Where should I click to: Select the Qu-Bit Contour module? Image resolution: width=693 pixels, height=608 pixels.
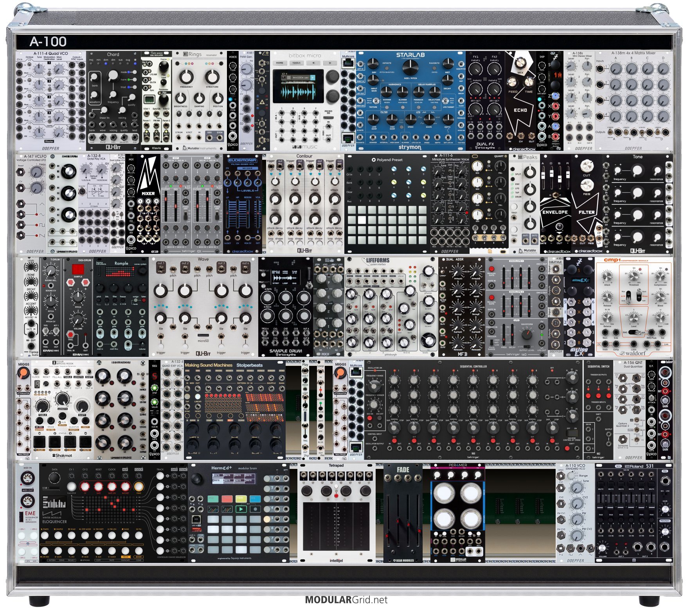point(305,204)
